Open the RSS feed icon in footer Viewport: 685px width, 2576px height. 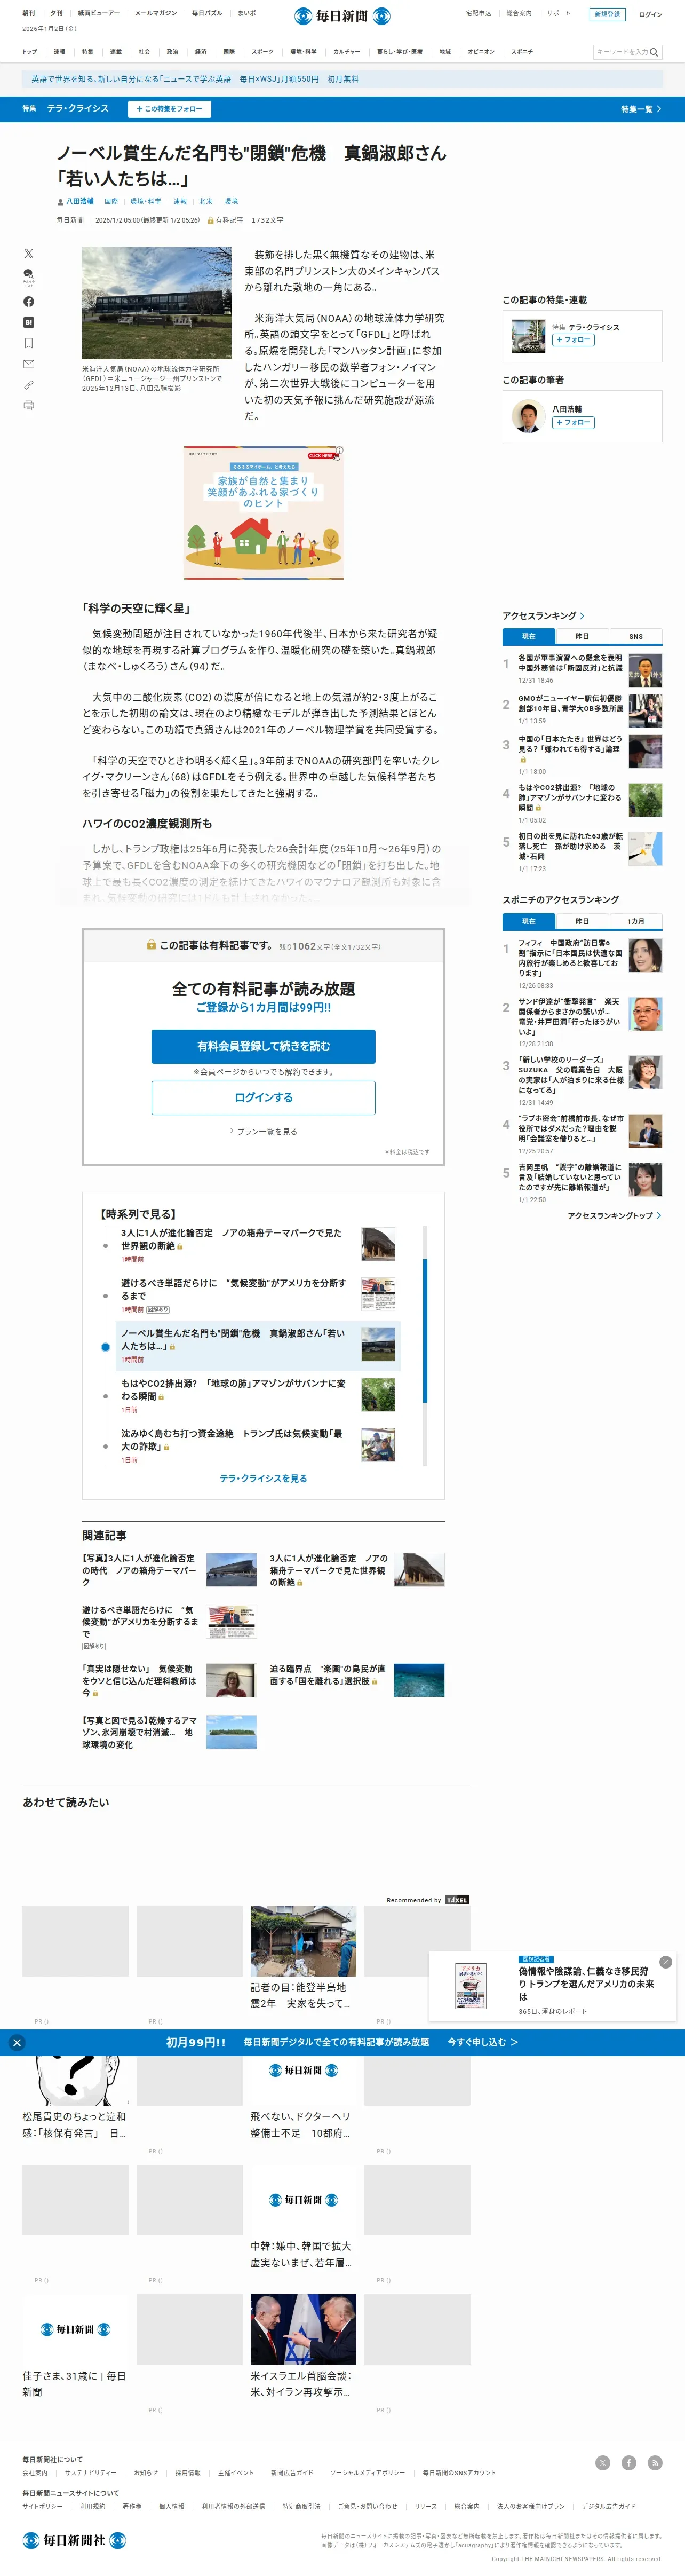pos(654,2462)
